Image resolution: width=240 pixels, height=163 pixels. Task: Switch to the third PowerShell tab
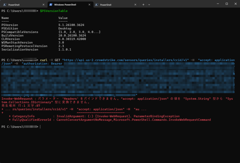(x=116, y=4)
